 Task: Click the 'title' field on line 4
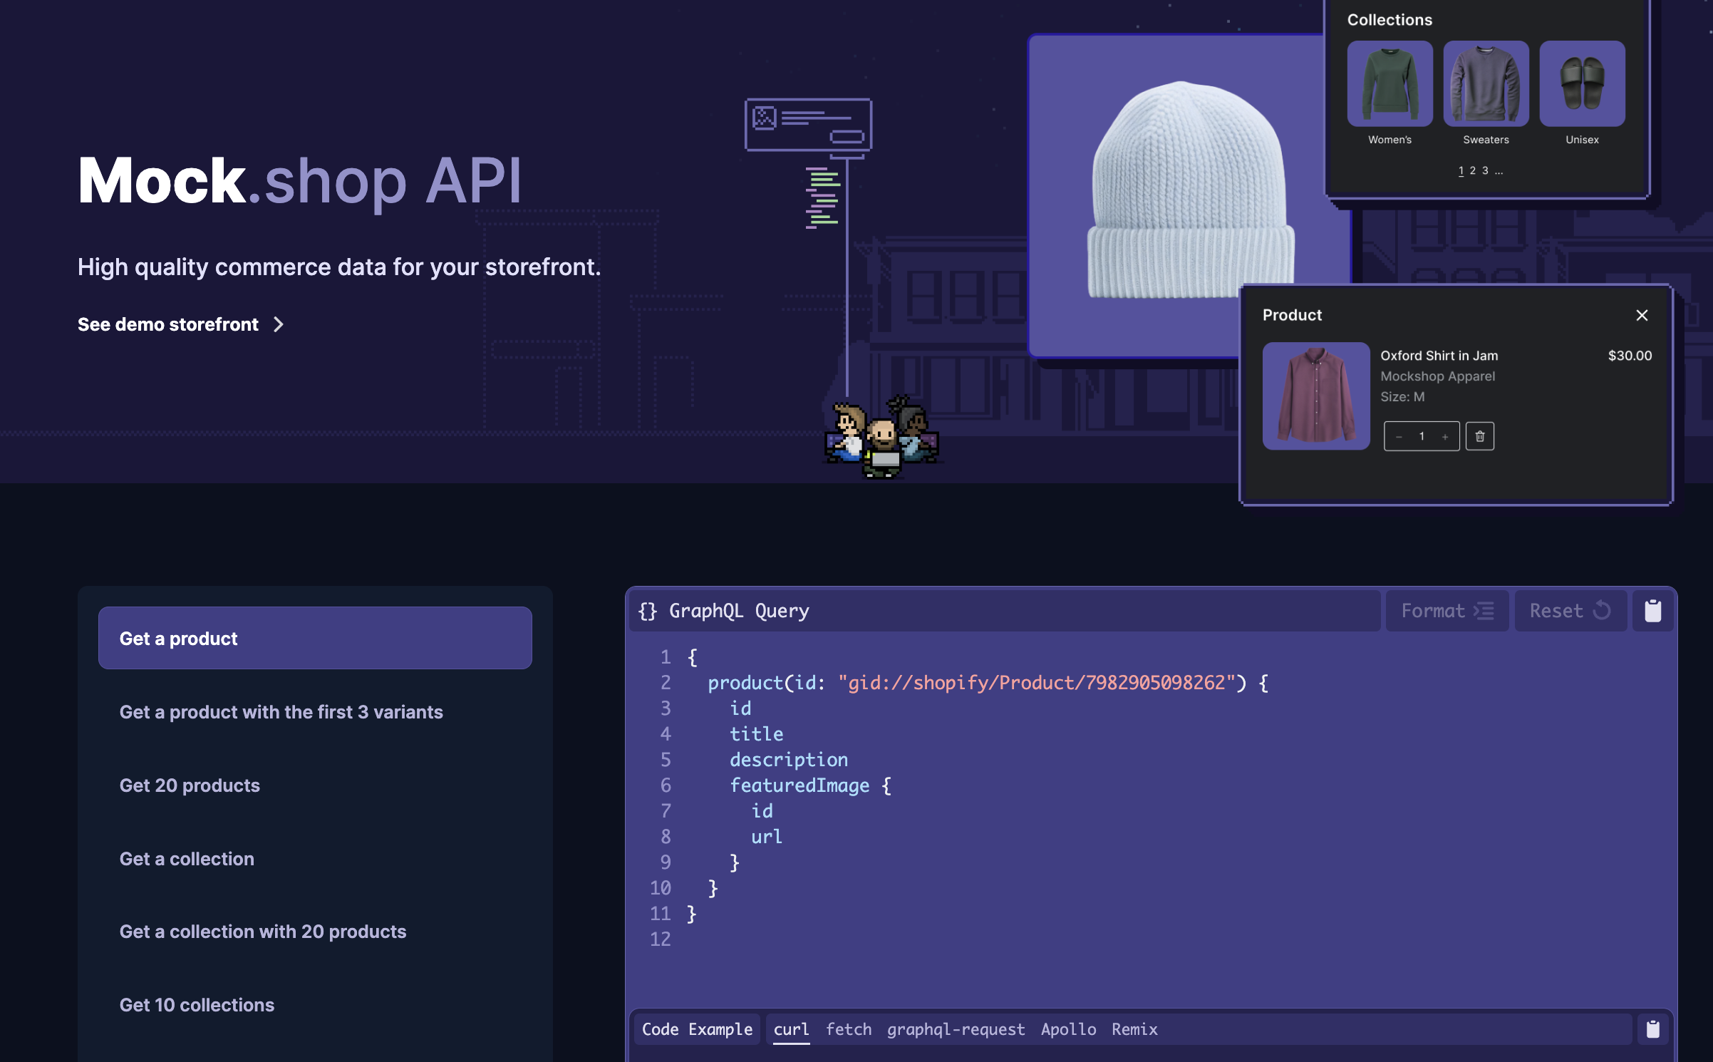[x=756, y=734]
